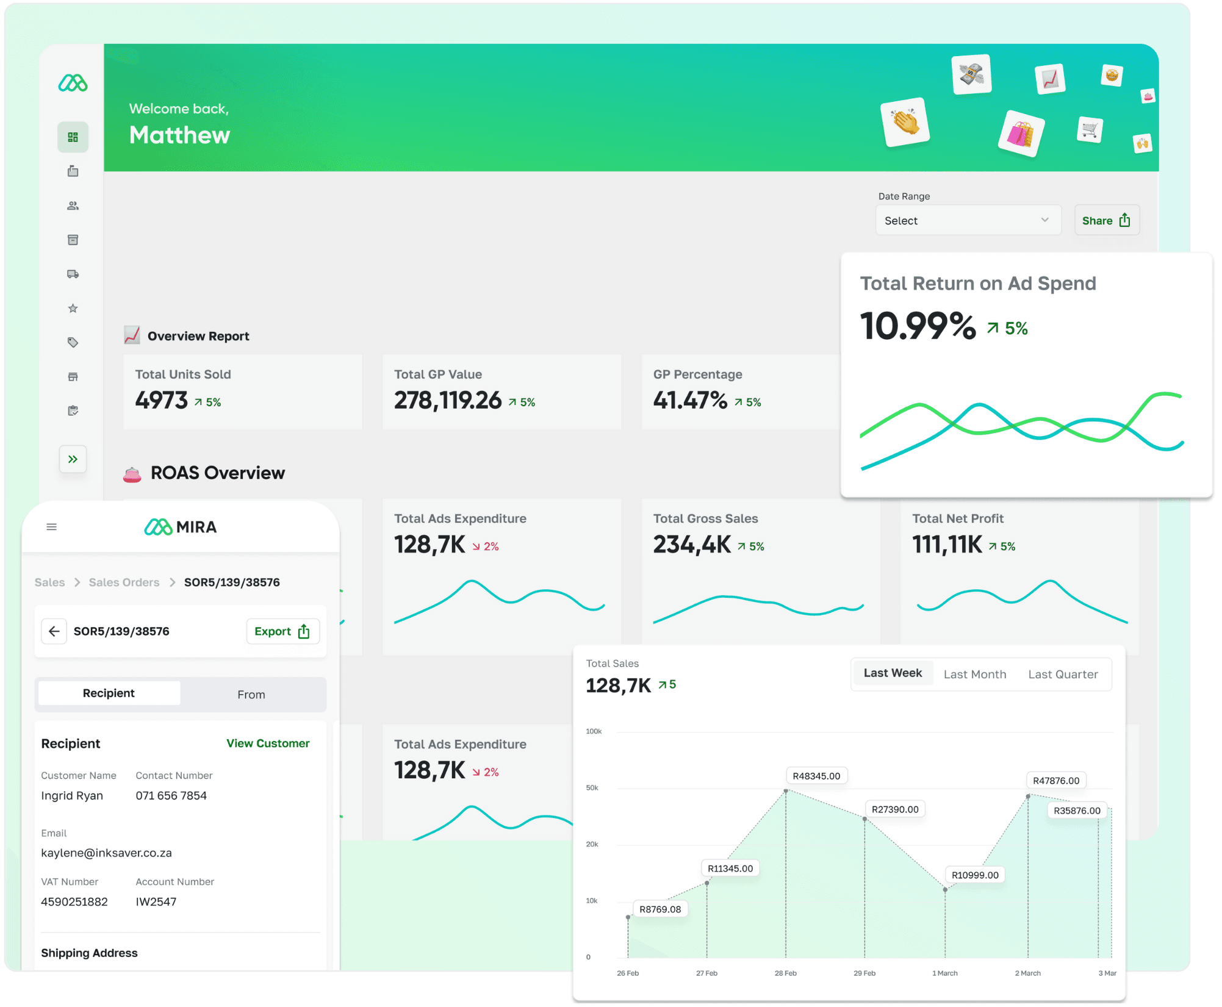The width and height of the screenshot is (1222, 1007).
Task: Open the View Customer link
Action: (x=268, y=744)
